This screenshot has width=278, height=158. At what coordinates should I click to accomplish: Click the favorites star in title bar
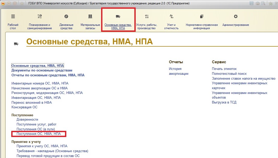pyautogui.click(x=22, y=3)
